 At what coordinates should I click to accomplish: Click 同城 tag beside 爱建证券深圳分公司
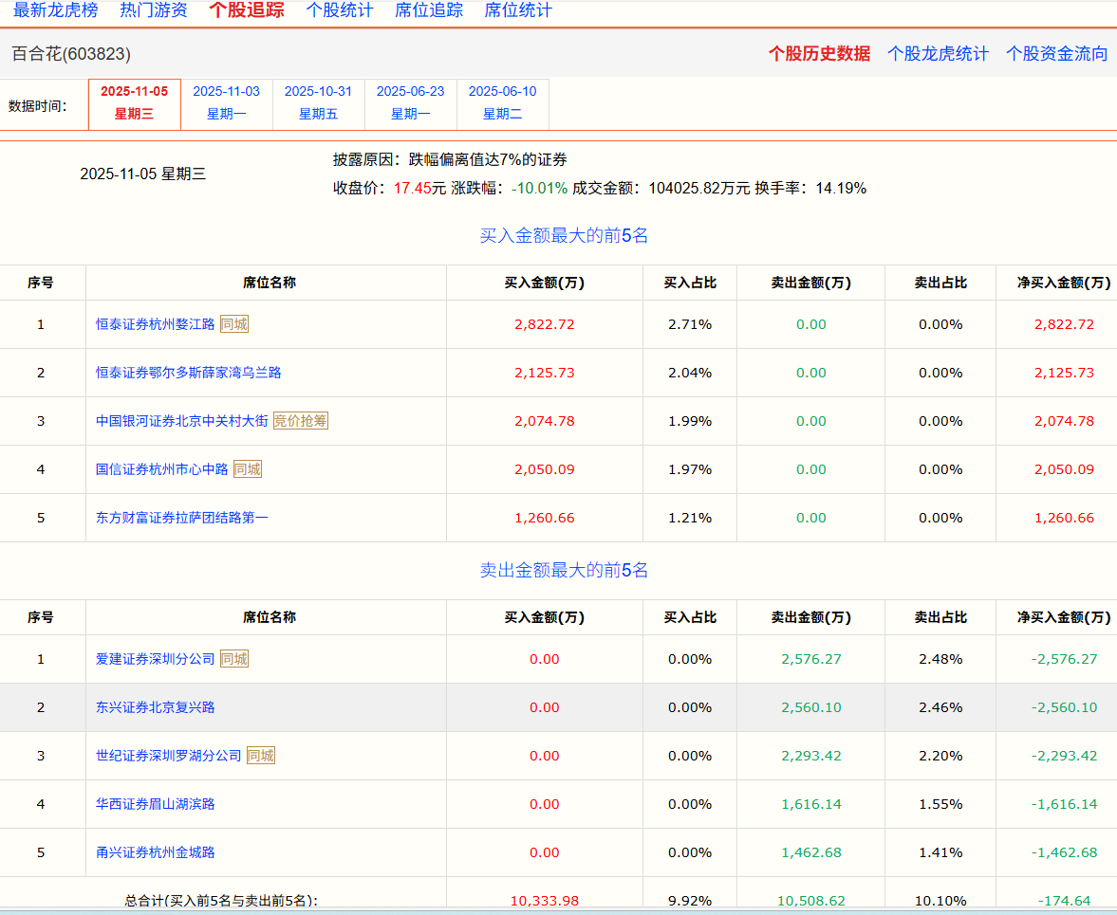pos(234,659)
